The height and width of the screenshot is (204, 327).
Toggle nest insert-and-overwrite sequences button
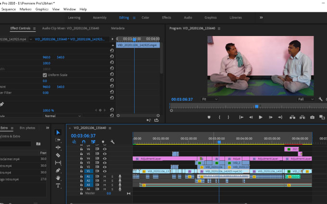74,142
